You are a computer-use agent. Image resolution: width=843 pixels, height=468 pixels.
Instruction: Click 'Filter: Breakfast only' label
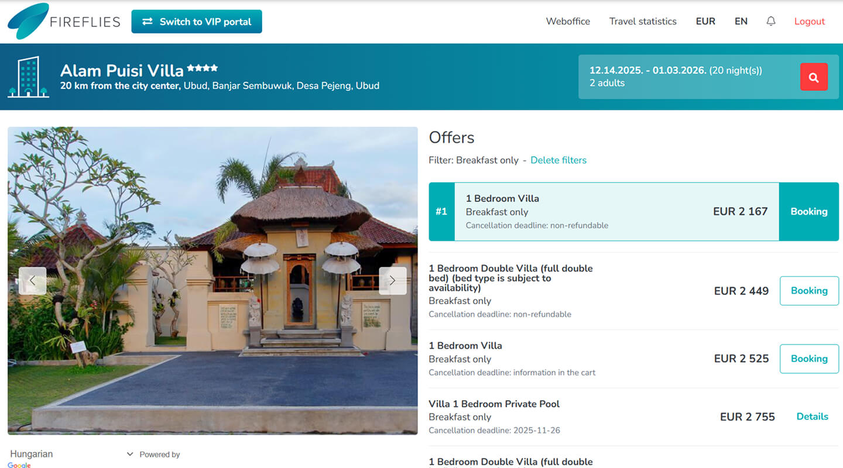(474, 160)
